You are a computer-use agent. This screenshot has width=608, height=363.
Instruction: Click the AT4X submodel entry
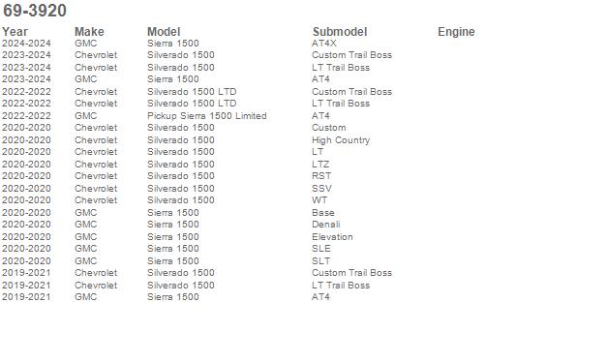pyautogui.click(x=324, y=43)
